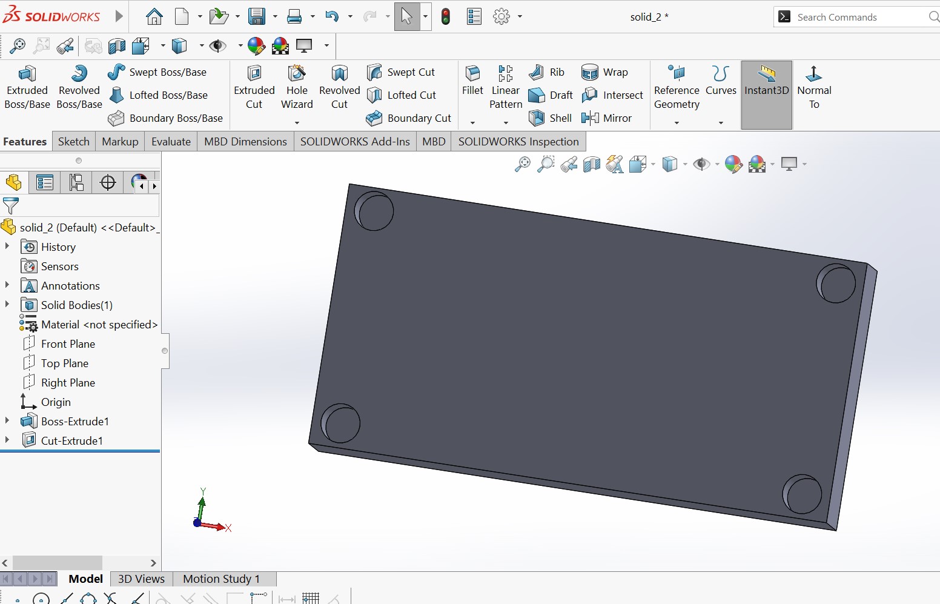
Task: Open the Hole Wizard dropdown arrow
Action: tap(297, 123)
